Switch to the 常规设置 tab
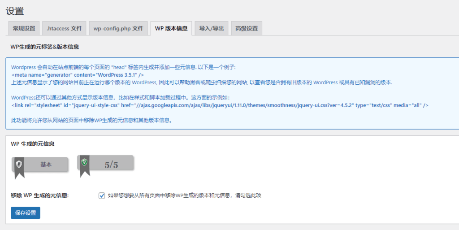Viewport: 459px width, 230px height. pyautogui.click(x=24, y=28)
